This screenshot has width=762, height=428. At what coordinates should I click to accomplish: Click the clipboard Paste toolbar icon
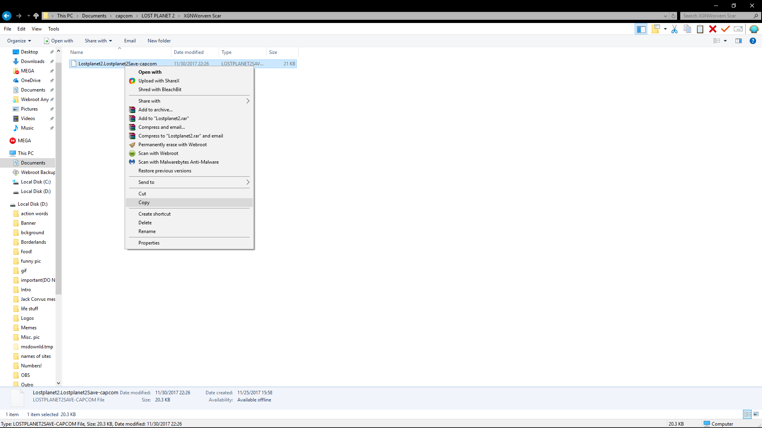click(700, 29)
